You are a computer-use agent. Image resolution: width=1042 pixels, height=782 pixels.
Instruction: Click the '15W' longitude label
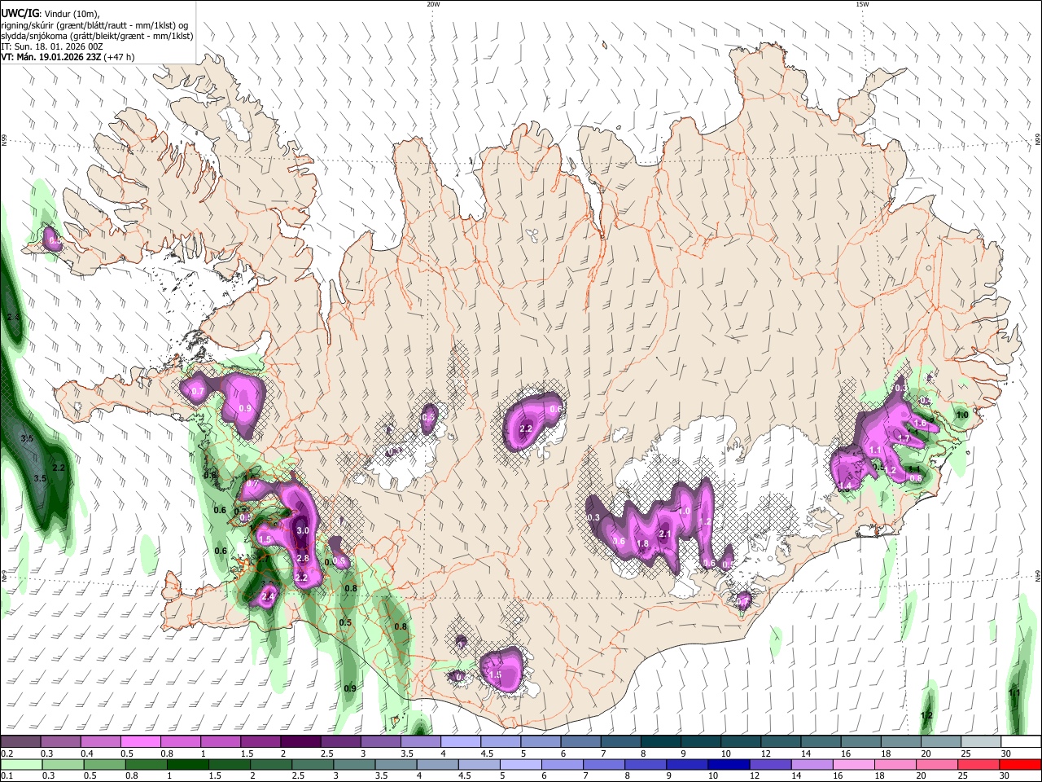tap(862, 4)
